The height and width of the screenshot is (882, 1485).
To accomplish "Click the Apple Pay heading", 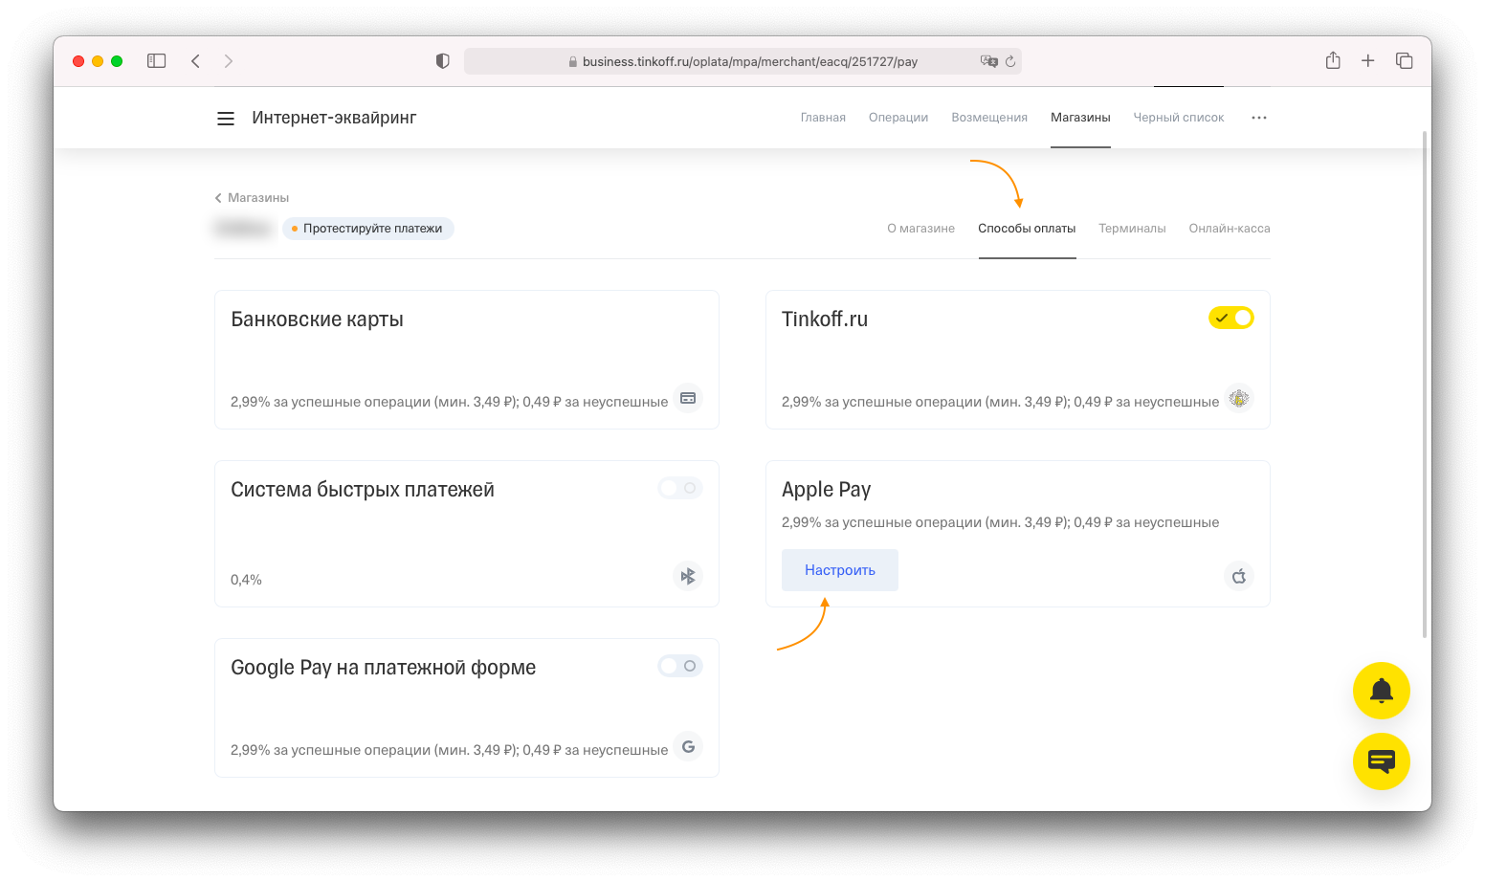I will [x=827, y=490].
